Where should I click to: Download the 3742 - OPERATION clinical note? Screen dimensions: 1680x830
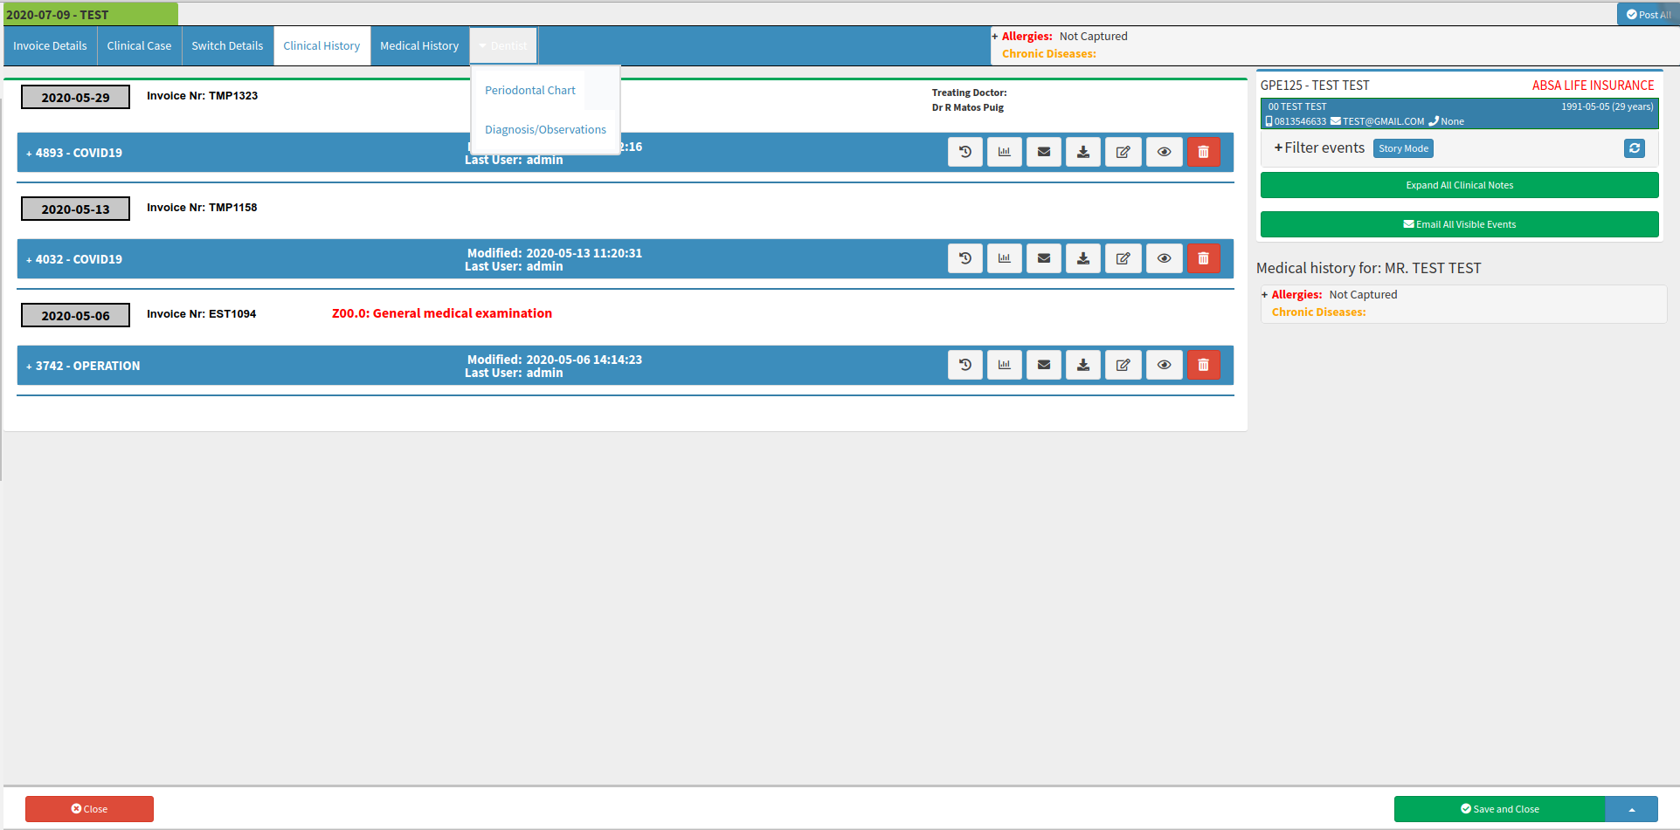click(1083, 365)
